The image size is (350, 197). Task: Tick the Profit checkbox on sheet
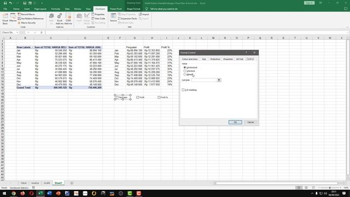coord(138,97)
